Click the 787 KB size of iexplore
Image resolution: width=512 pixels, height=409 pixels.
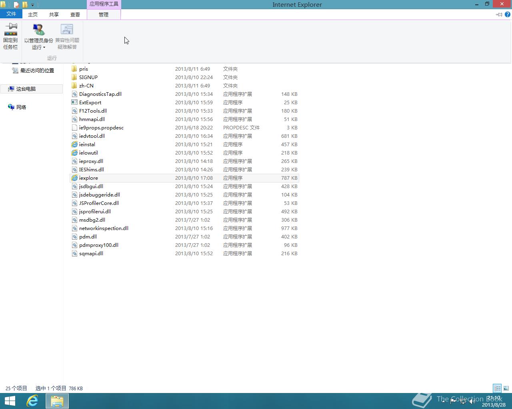pyautogui.click(x=289, y=178)
